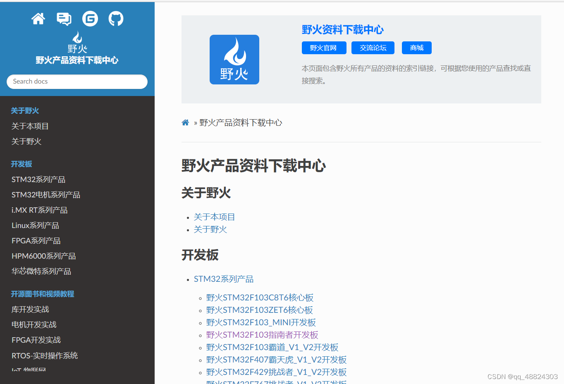Open visited 野火STM32F103指南者开发板 link
Image resolution: width=564 pixels, height=384 pixels.
262,335
